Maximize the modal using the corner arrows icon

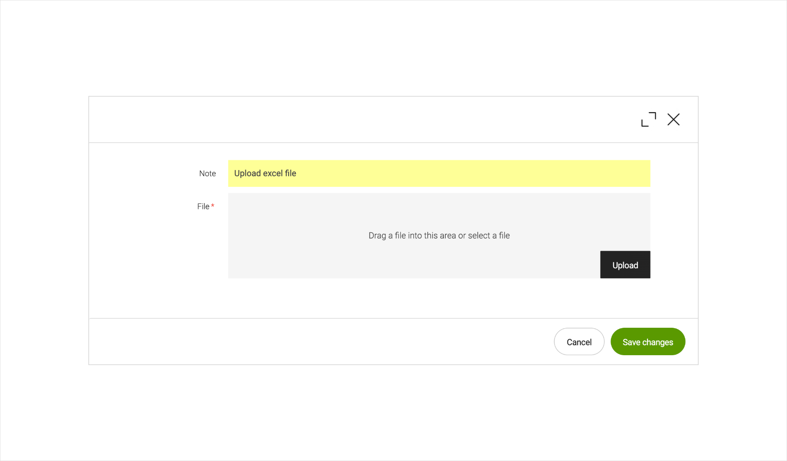click(648, 119)
